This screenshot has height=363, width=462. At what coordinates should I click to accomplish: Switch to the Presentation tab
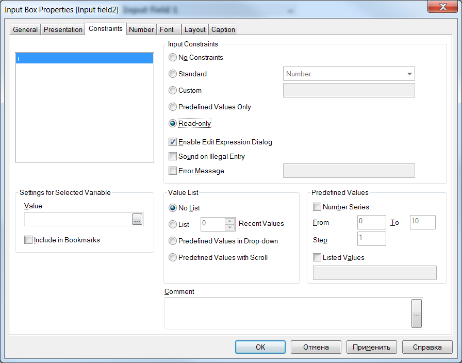coord(63,30)
